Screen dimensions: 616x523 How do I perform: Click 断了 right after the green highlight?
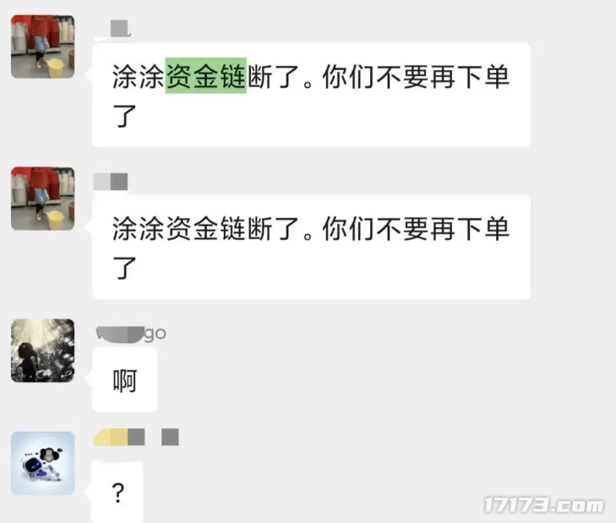(274, 76)
